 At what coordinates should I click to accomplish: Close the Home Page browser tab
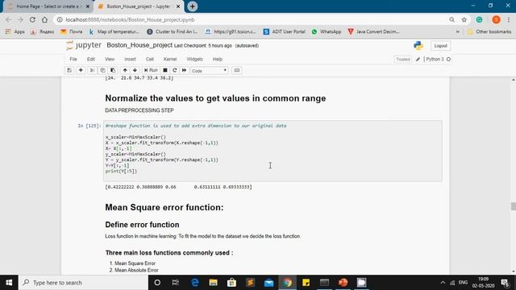(x=88, y=6)
